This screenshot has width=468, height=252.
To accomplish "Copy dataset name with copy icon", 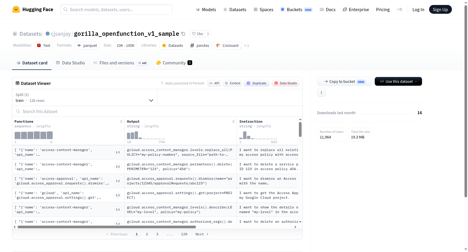I will [x=183, y=34].
